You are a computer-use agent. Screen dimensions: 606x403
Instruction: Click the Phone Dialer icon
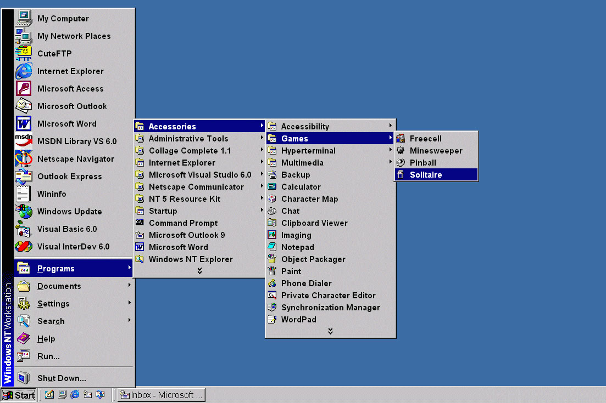[x=272, y=283]
